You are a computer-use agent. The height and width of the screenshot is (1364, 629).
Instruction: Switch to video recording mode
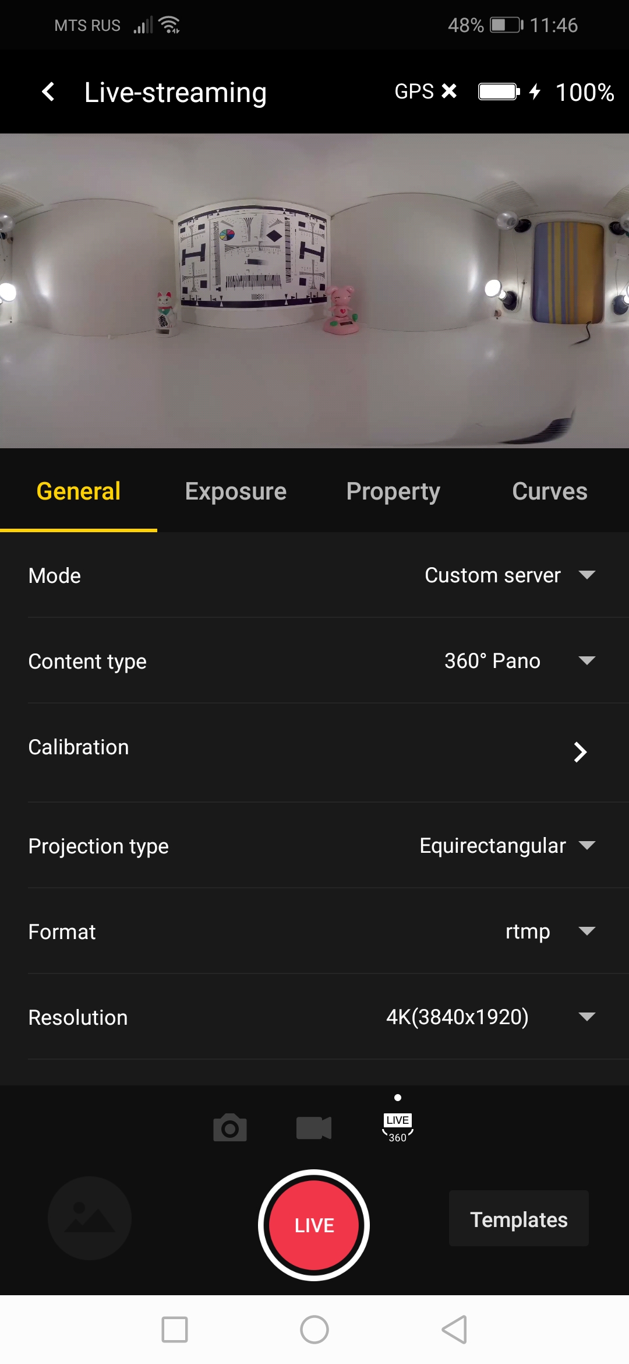(314, 1128)
